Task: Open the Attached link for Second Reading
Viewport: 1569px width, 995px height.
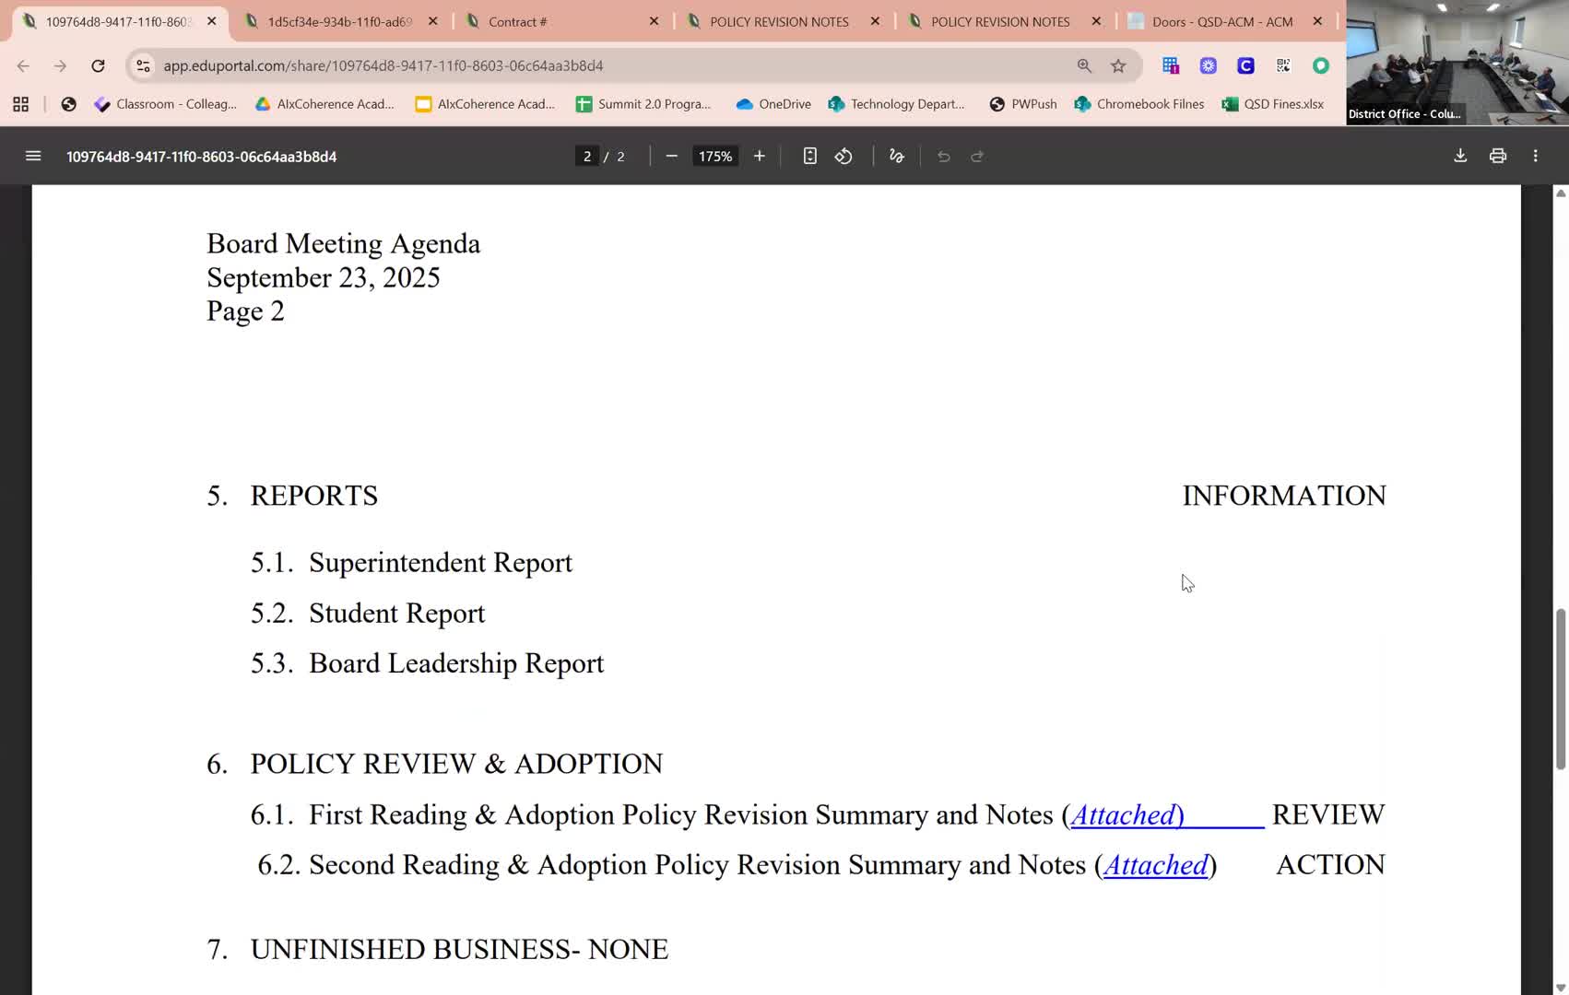Action: (x=1156, y=865)
